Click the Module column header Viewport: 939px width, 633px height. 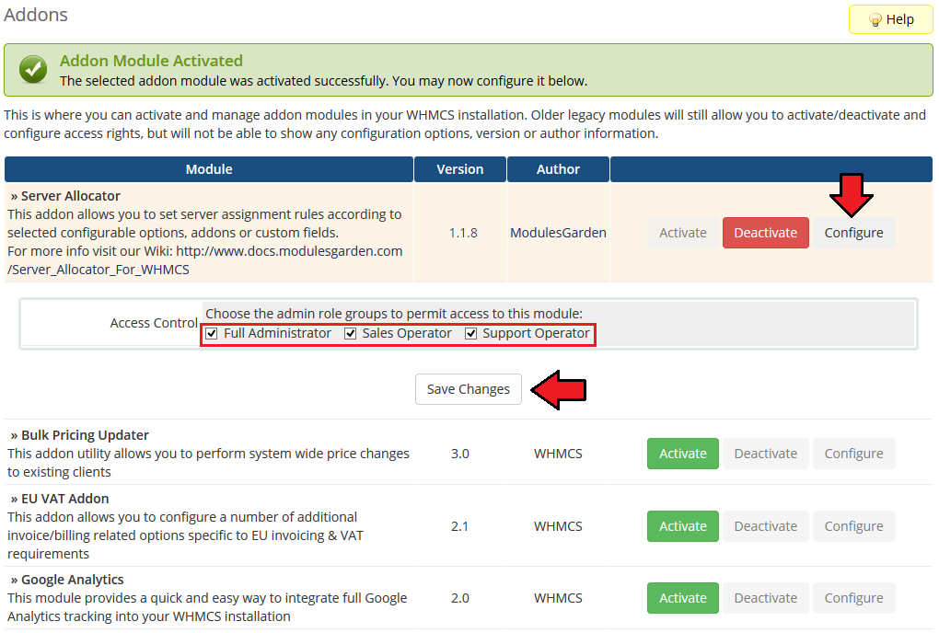[x=209, y=169]
